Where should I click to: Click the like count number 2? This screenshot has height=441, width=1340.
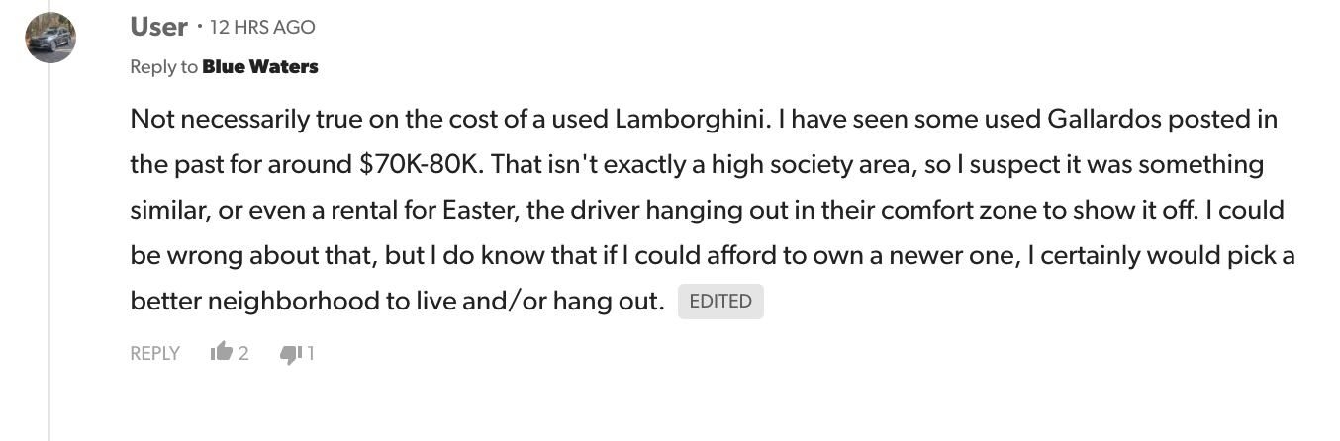pyautogui.click(x=243, y=353)
